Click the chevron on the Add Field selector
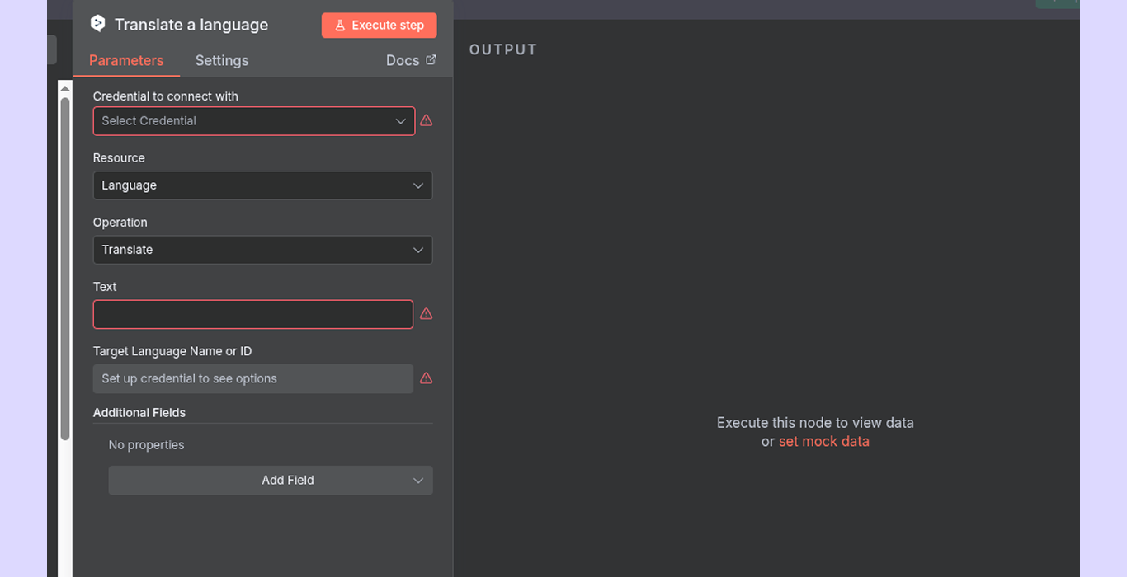This screenshot has width=1127, height=577. [418, 480]
